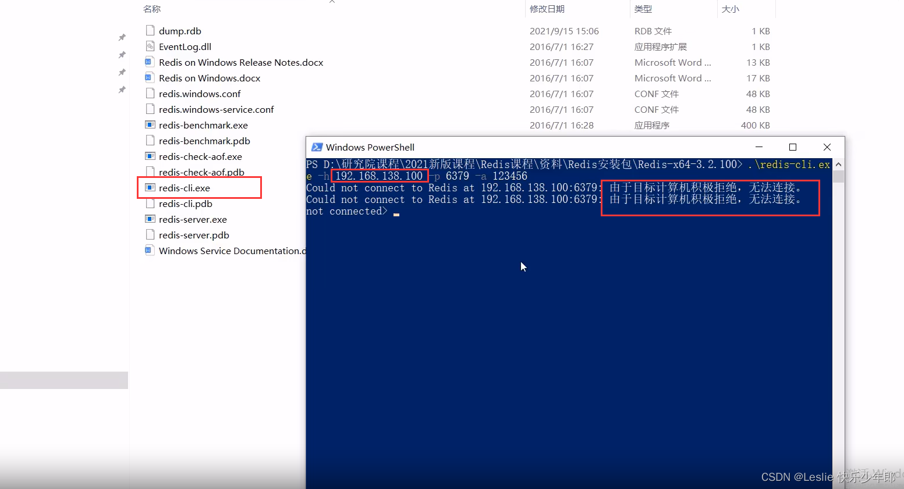Select the Windows Service Documentation file icon
The width and height of the screenshot is (904, 489).
point(150,250)
